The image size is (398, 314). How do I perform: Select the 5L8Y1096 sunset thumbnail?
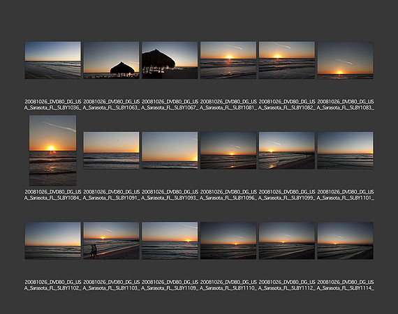tap(228, 151)
